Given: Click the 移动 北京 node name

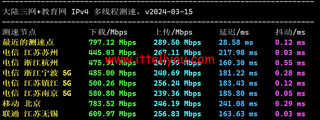Looking at the screenshot, I should click(21, 104).
